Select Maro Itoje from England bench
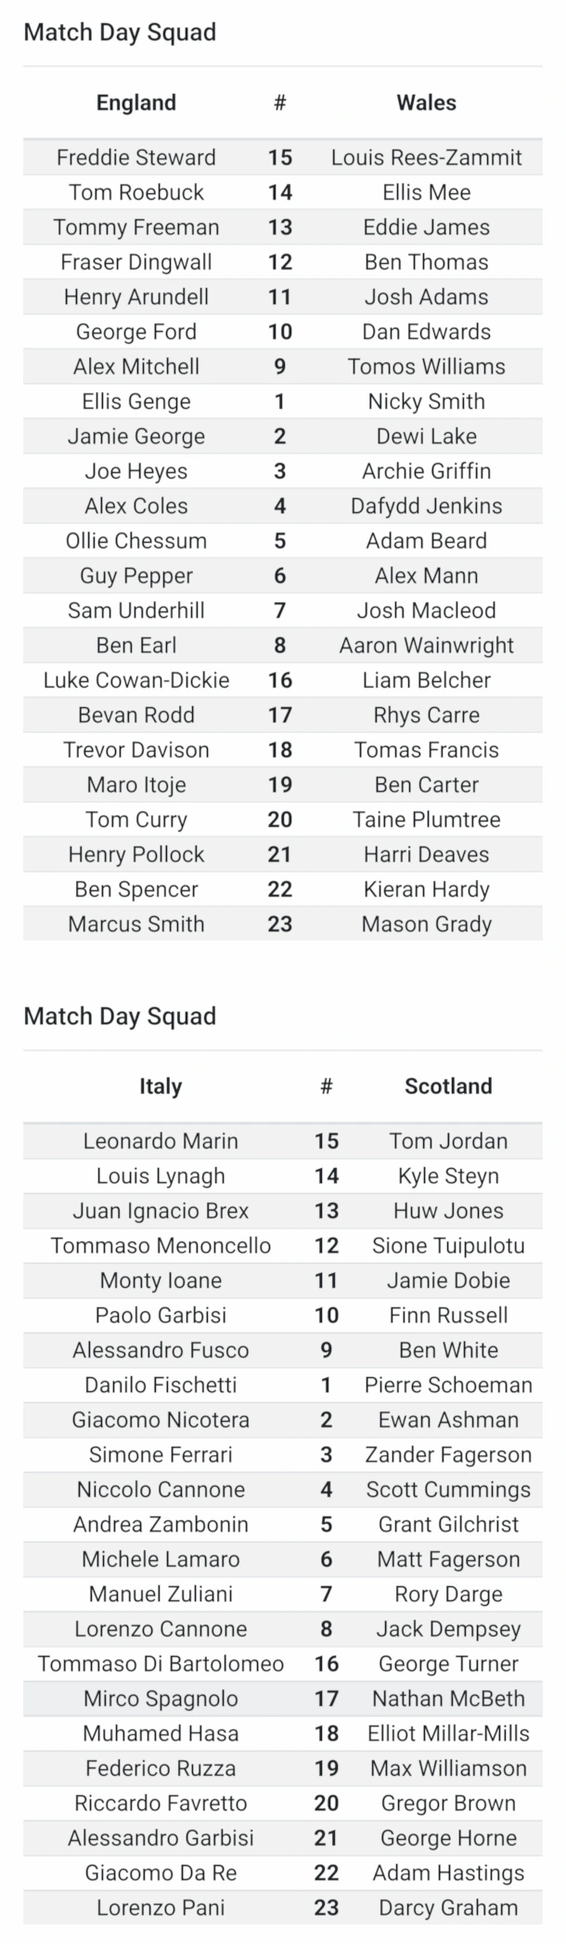Image resolution: width=566 pixels, height=1944 pixels. click(x=136, y=784)
